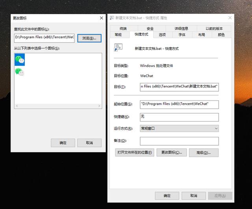Click the 更改图标(C)... button
Viewport: 252px width, 209px height.
tap(172, 152)
